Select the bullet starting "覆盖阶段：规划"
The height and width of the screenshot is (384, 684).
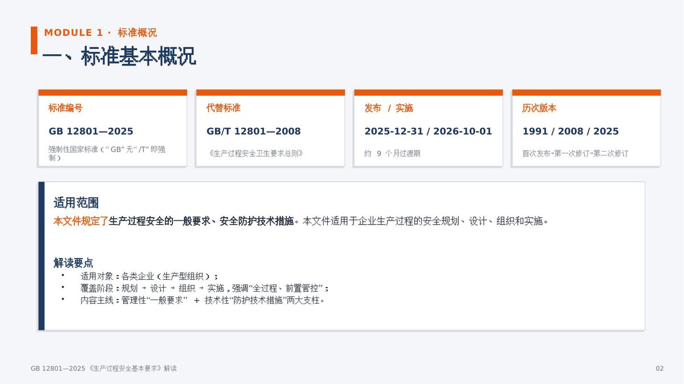[x=205, y=288]
